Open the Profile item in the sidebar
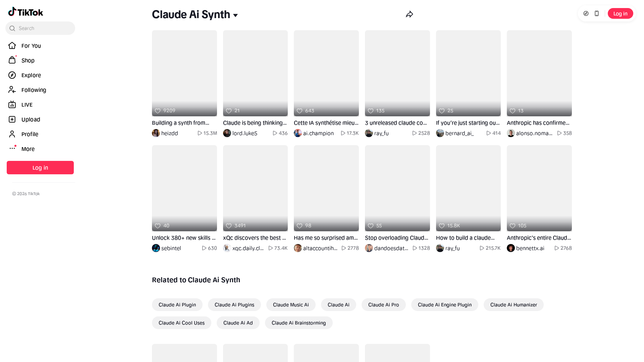 (x=30, y=134)
